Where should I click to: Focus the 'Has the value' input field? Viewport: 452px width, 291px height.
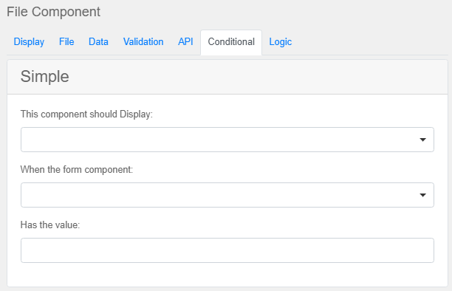[x=227, y=250]
